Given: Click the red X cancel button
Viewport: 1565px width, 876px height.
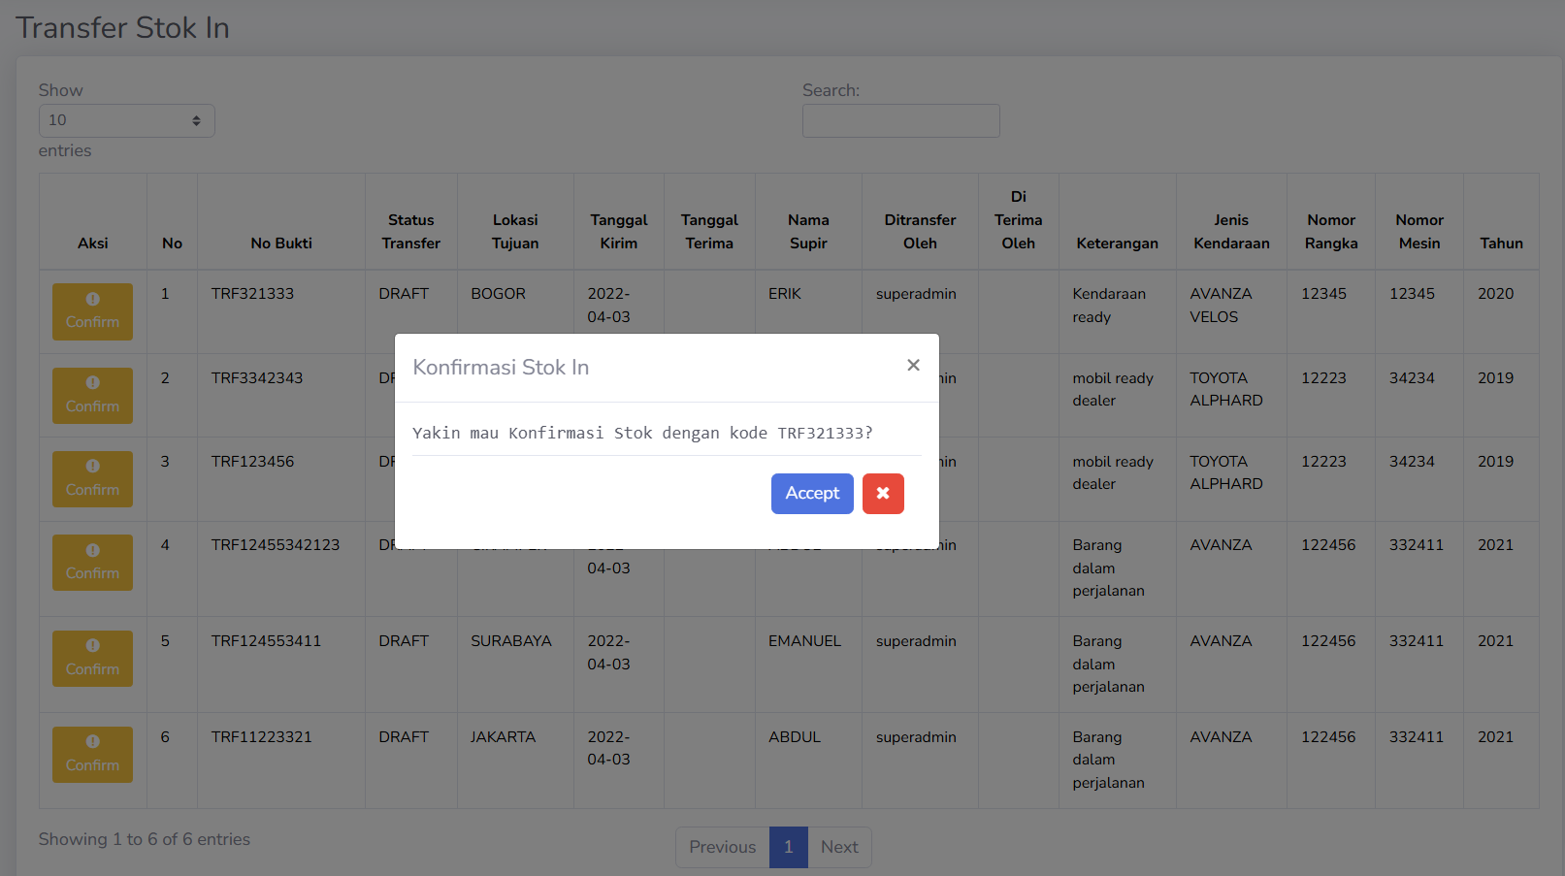Looking at the screenshot, I should pyautogui.click(x=883, y=494).
